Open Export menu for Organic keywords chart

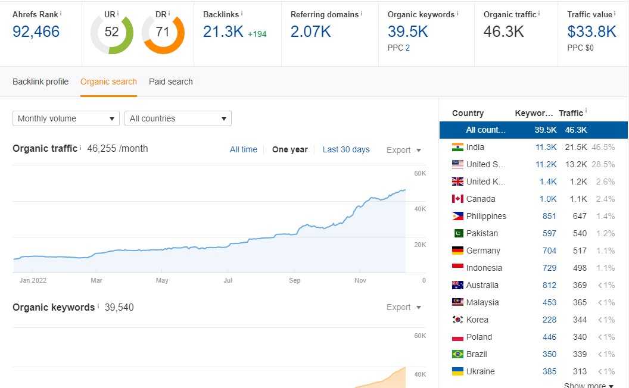point(404,307)
